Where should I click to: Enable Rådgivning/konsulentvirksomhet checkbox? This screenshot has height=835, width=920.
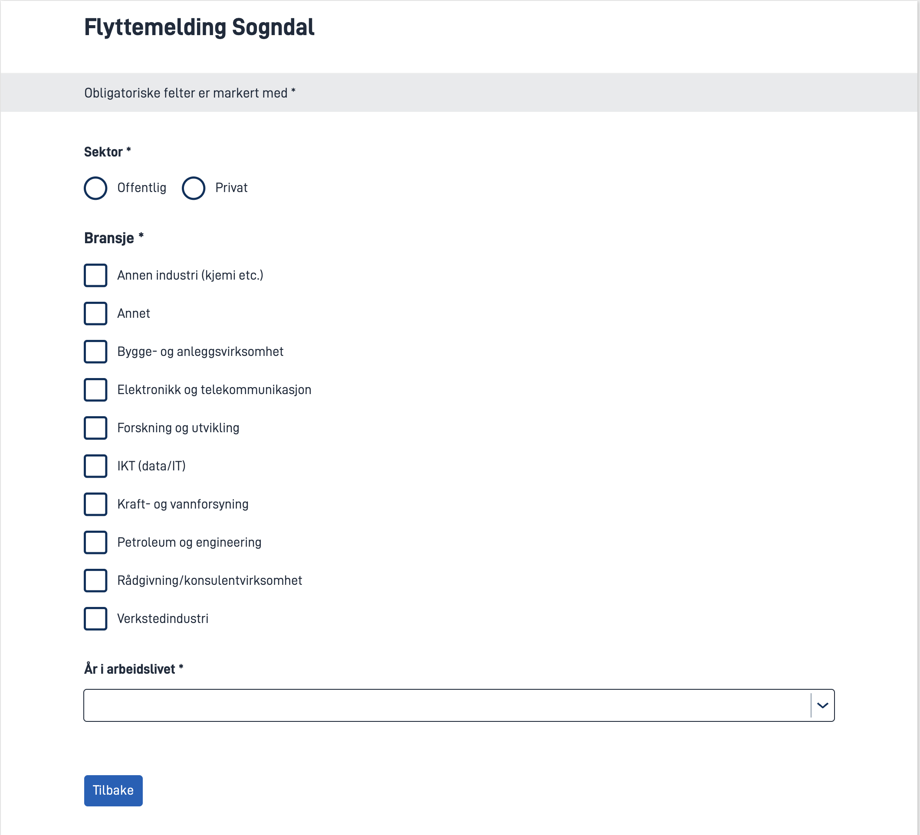[95, 580]
